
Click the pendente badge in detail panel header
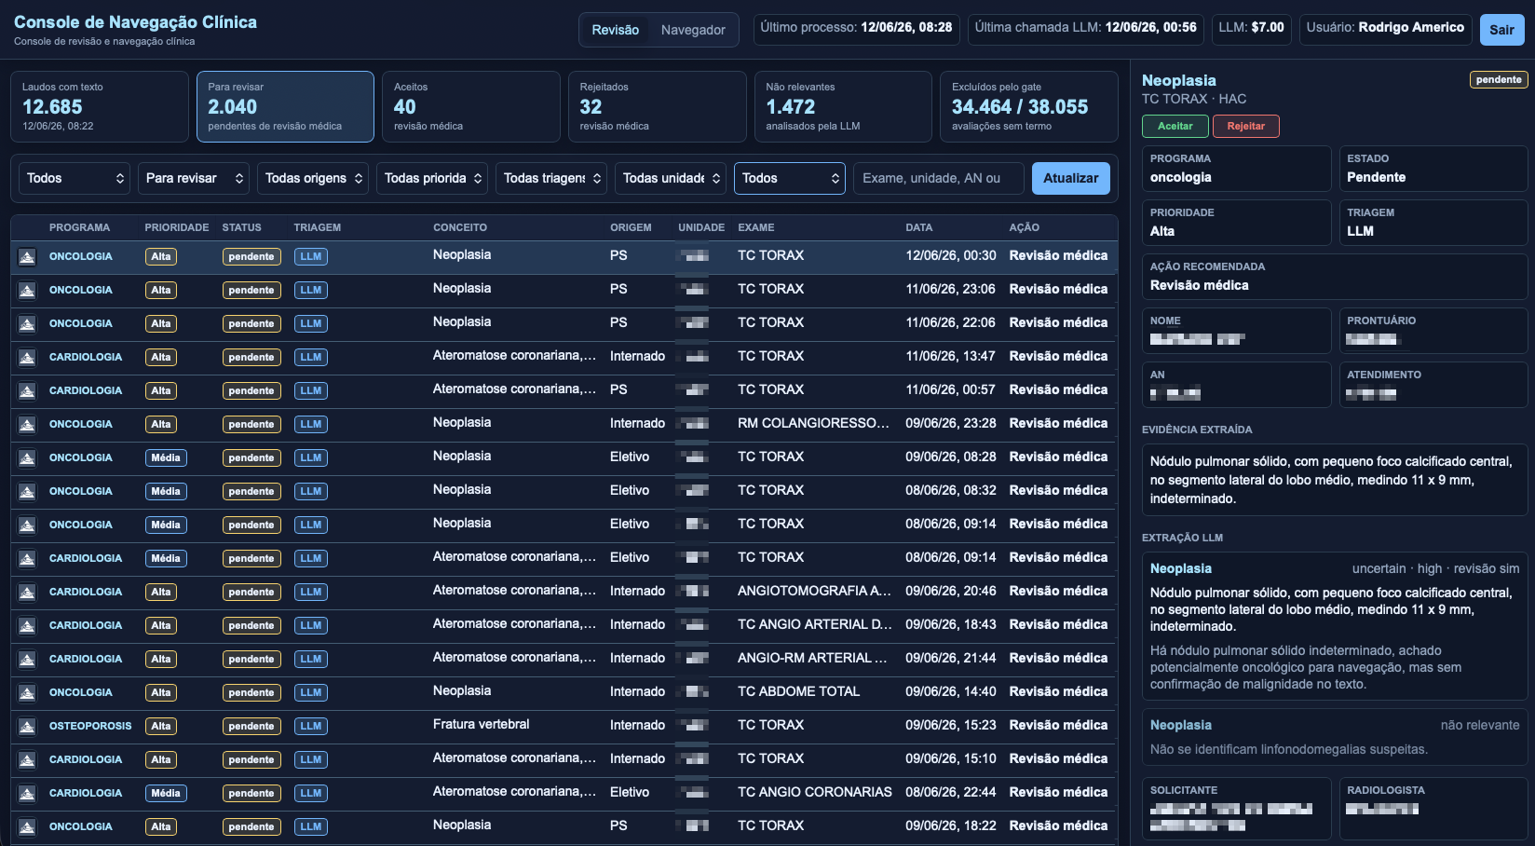coord(1499,79)
